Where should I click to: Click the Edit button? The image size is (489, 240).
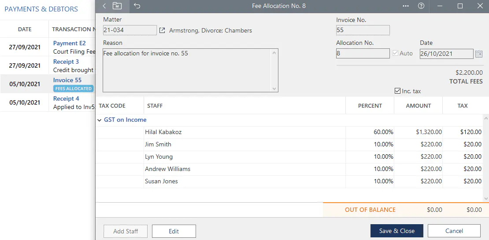point(174,231)
